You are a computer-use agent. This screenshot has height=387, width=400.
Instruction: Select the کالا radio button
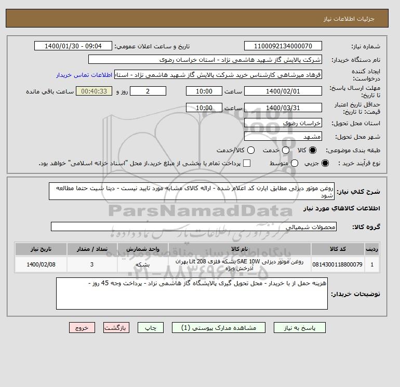313,150
